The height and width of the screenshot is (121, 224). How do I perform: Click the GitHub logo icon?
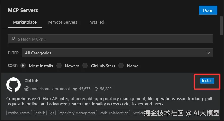pyautogui.click(x=13, y=85)
